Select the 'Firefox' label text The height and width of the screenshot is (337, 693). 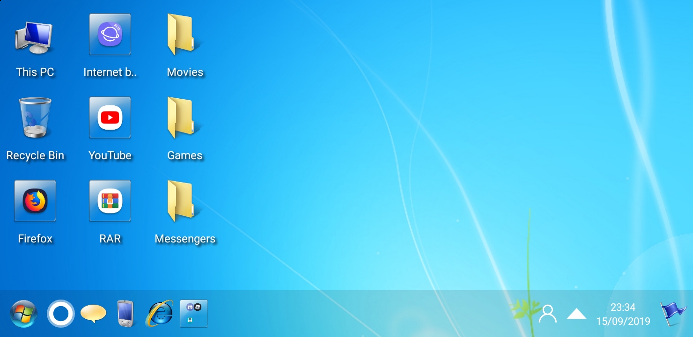pos(35,239)
